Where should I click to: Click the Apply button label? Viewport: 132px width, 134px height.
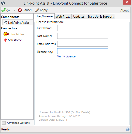[x=43, y=10]
